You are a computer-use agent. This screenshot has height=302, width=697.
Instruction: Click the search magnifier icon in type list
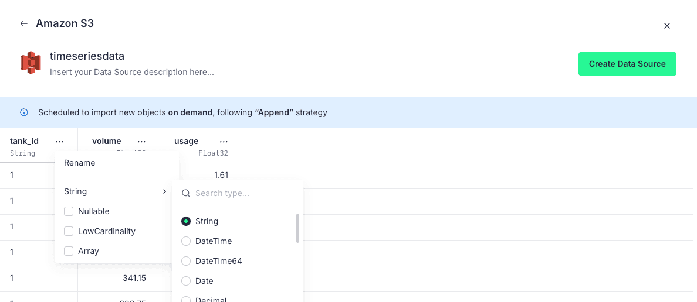[x=186, y=193]
